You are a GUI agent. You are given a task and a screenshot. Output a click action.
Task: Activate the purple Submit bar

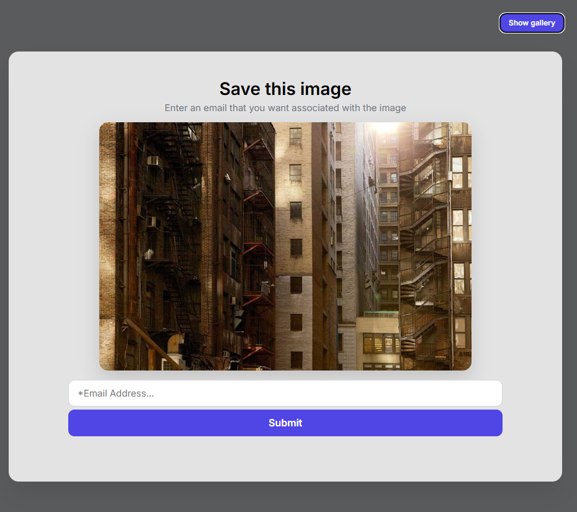pos(285,423)
